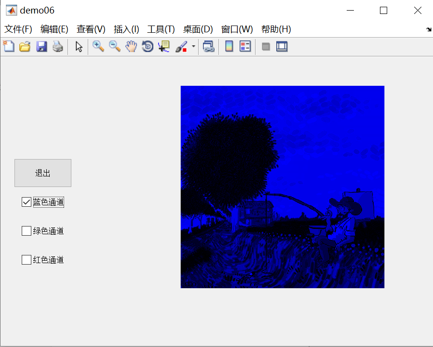The width and height of the screenshot is (433, 347).
Task: Click the New Figure toolbar icon
Action: (x=9, y=46)
